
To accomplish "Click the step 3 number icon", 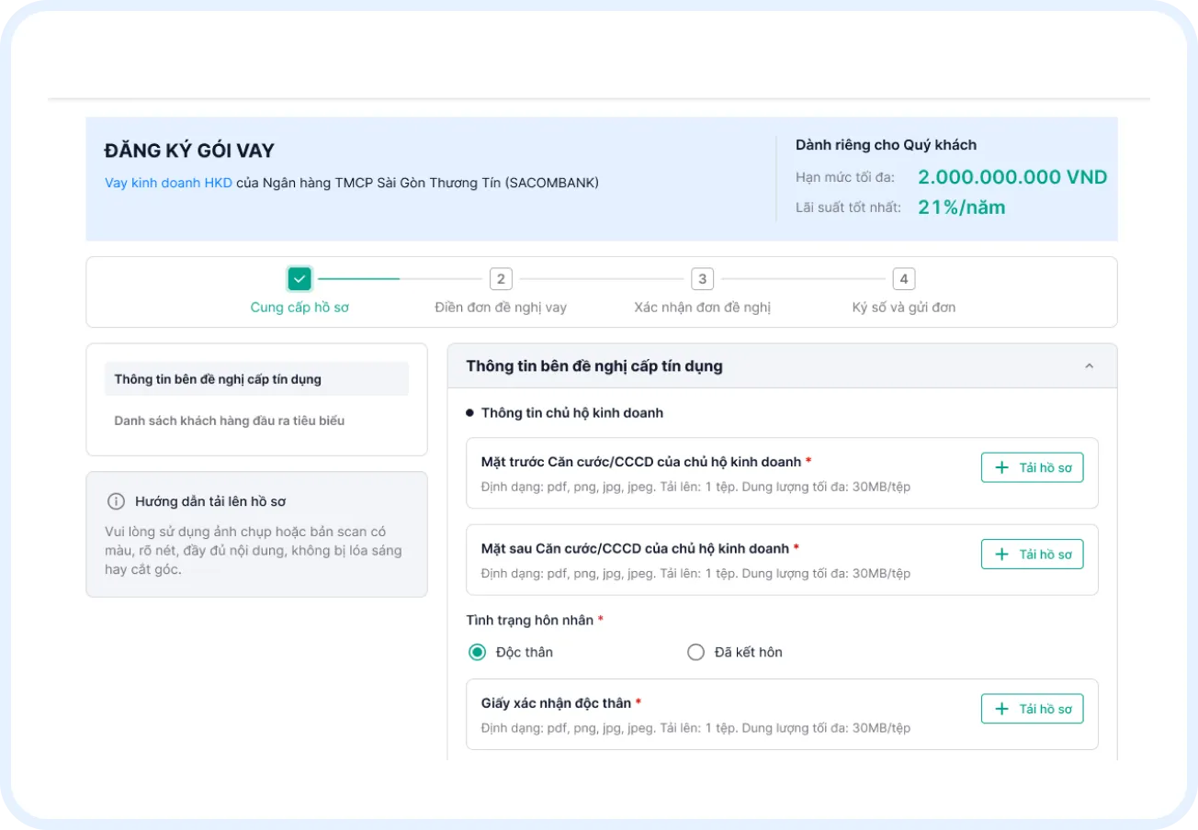I will [x=702, y=279].
